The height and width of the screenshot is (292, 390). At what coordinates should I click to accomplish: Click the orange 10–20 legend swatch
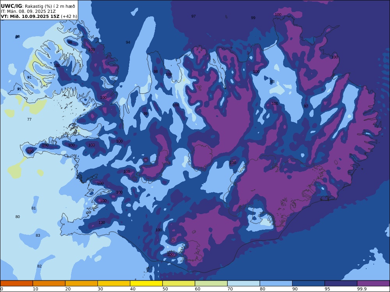49,283
